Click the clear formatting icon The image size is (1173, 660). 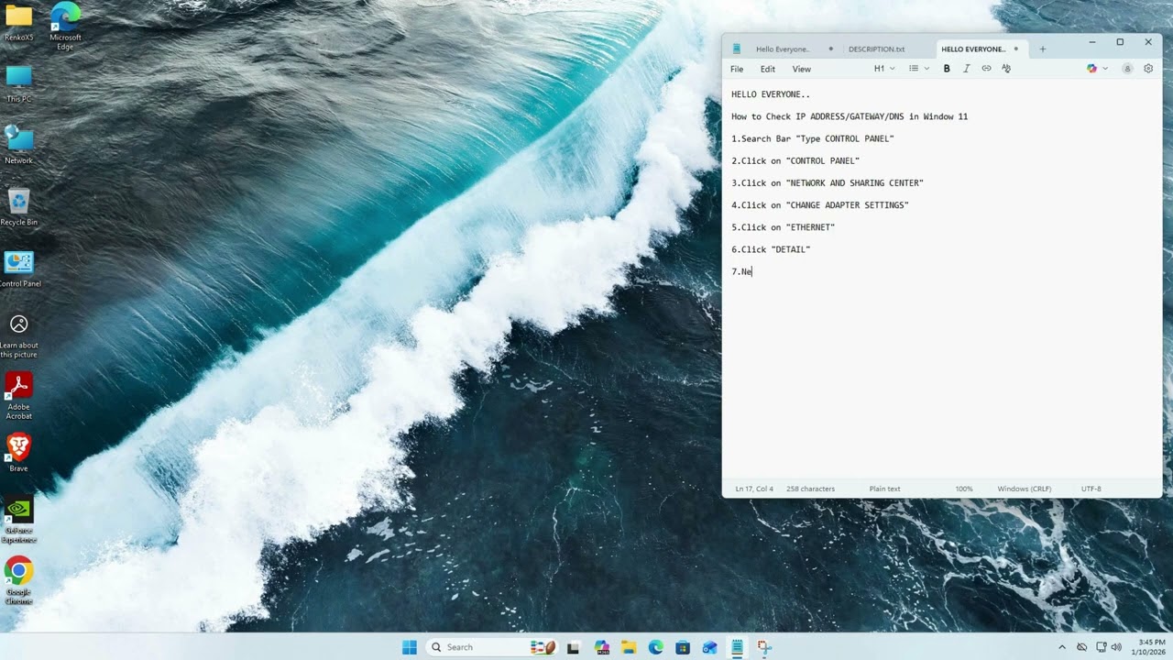(1006, 69)
